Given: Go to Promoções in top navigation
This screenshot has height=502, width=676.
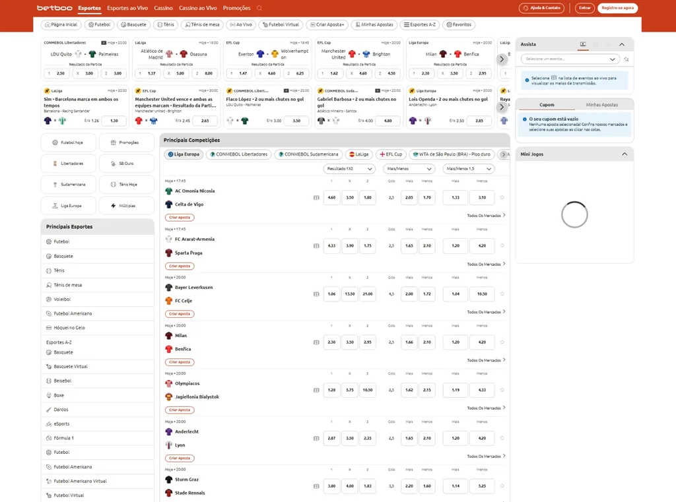Looking at the screenshot, I should [237, 8].
